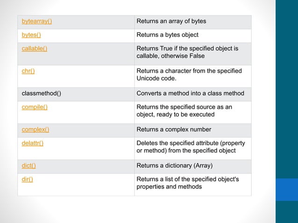Click the 'callable, otherwise False' description cell

(187, 52)
